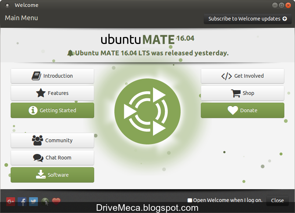Click the green globe icon in the footer
The height and width of the screenshot is (213, 295).
point(45,201)
